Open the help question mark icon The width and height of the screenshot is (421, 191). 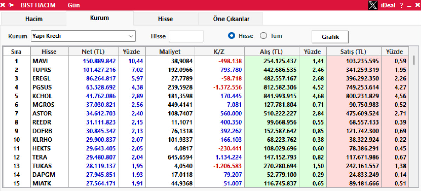(x=401, y=6)
